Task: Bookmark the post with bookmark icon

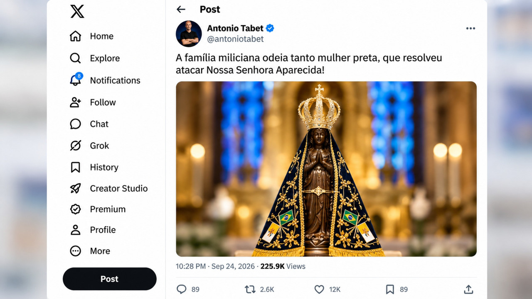Action: [390, 289]
